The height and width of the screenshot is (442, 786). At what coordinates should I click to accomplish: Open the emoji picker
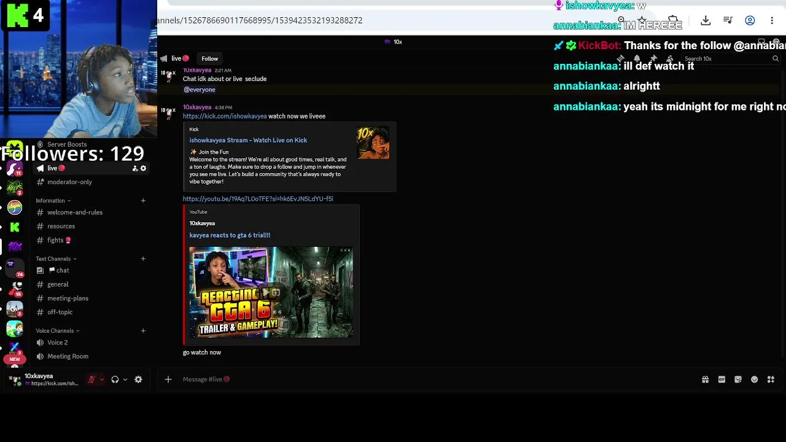[x=755, y=379]
